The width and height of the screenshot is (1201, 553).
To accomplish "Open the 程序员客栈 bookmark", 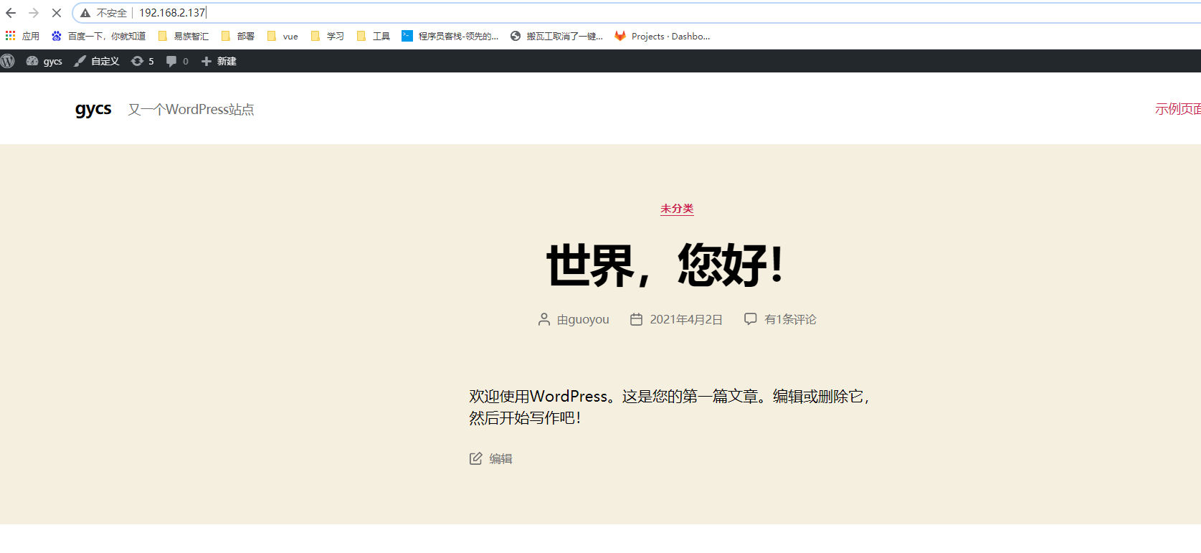I will point(450,36).
